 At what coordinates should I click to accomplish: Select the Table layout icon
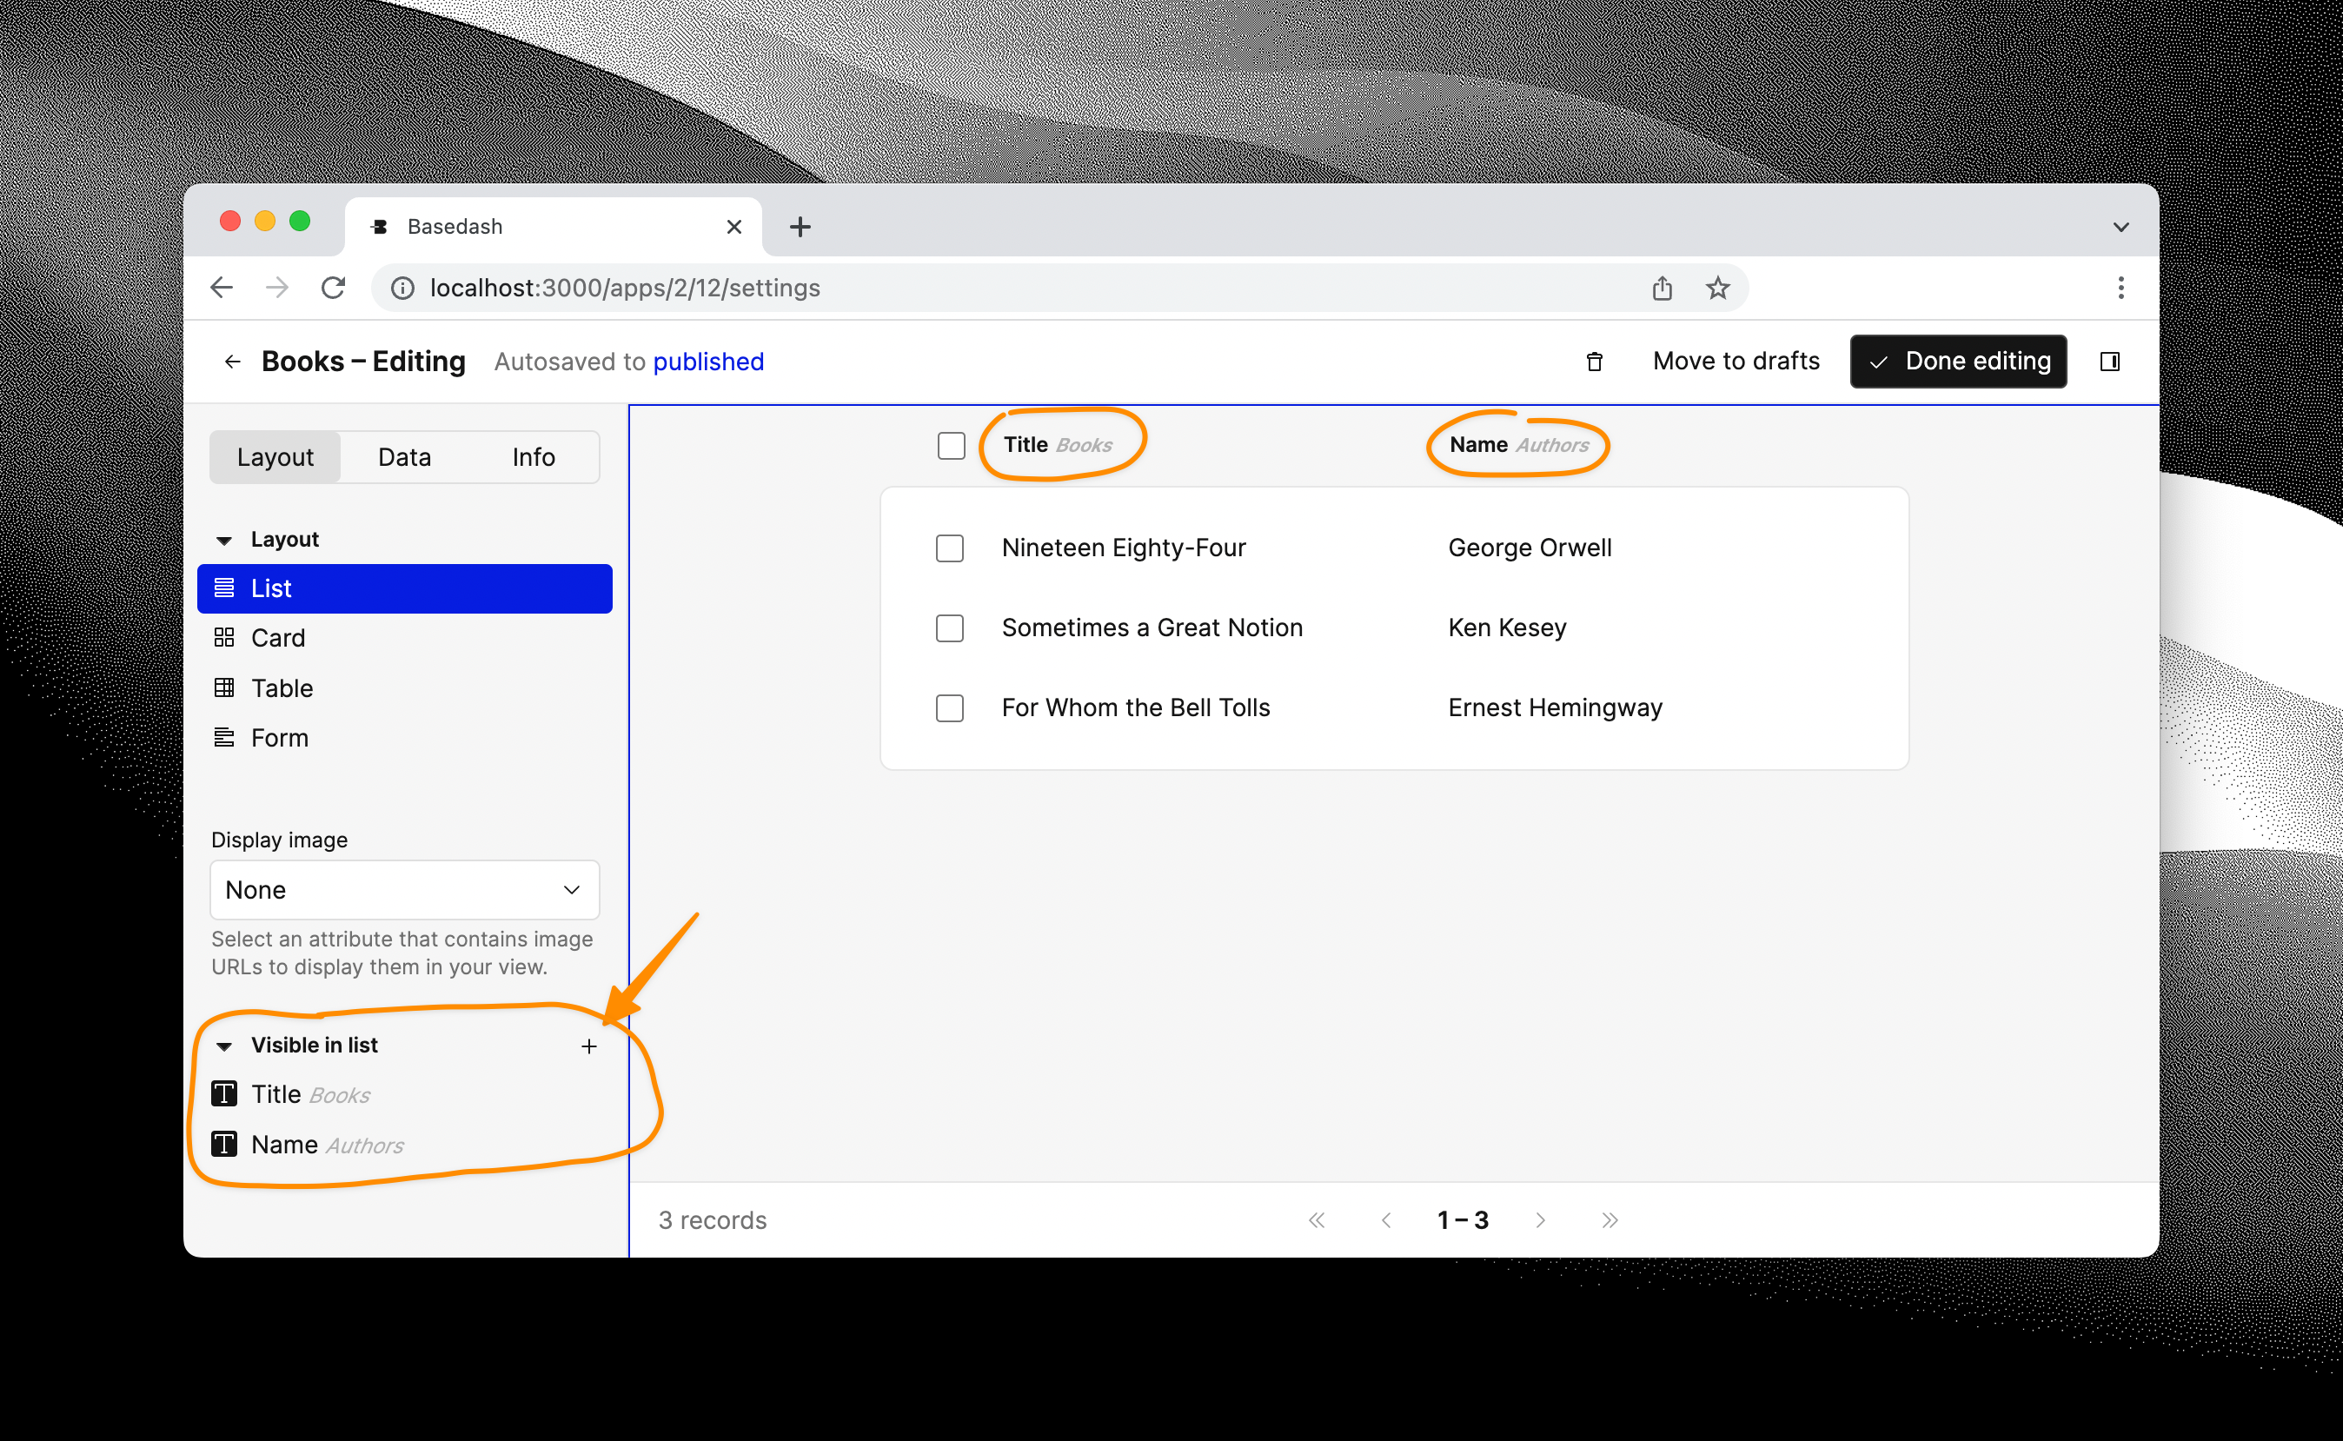click(226, 687)
